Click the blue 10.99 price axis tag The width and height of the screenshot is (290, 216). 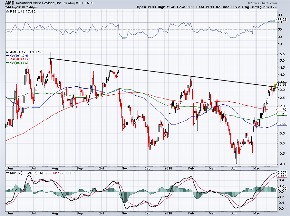coord(282,124)
